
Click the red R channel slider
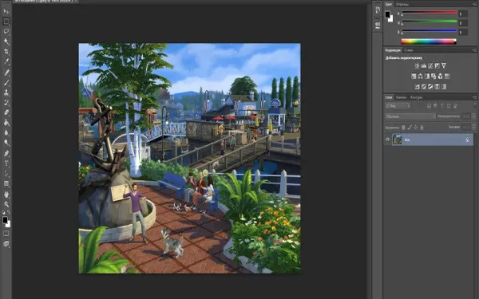click(430, 13)
